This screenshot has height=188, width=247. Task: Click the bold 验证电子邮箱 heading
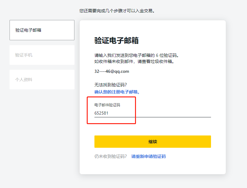tap(116, 41)
